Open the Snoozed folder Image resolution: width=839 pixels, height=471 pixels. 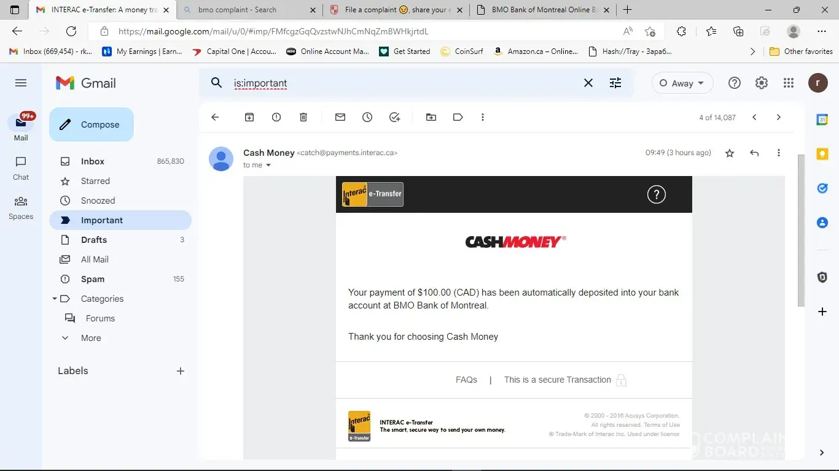120,201
